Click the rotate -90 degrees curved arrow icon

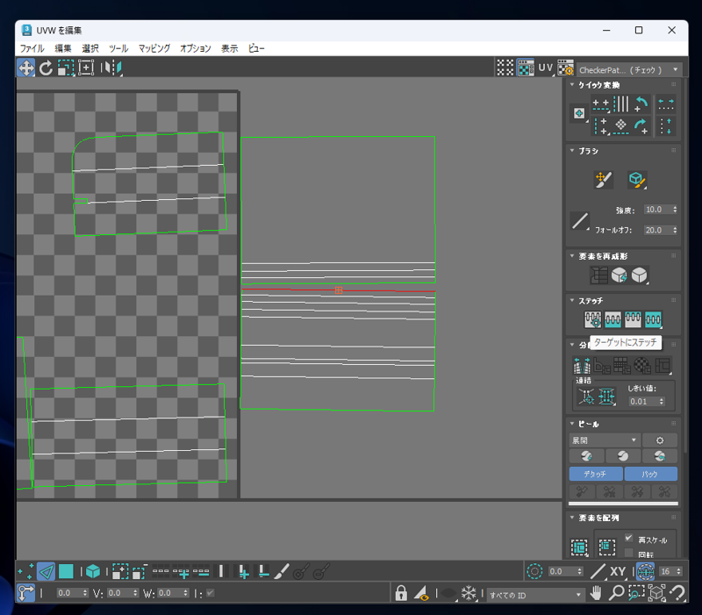click(641, 126)
